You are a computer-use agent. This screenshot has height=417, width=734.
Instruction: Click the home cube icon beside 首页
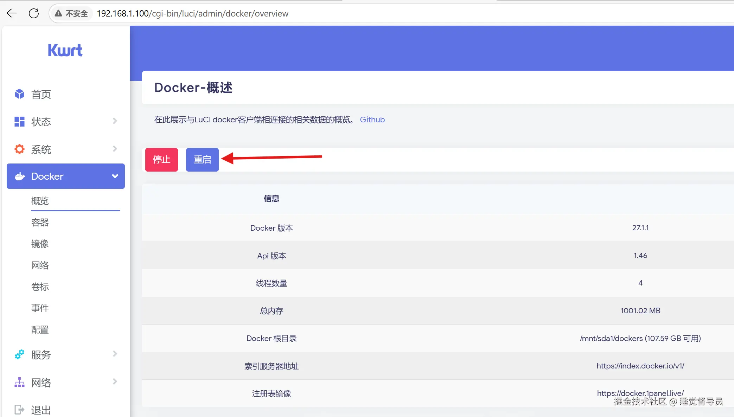[x=19, y=94]
